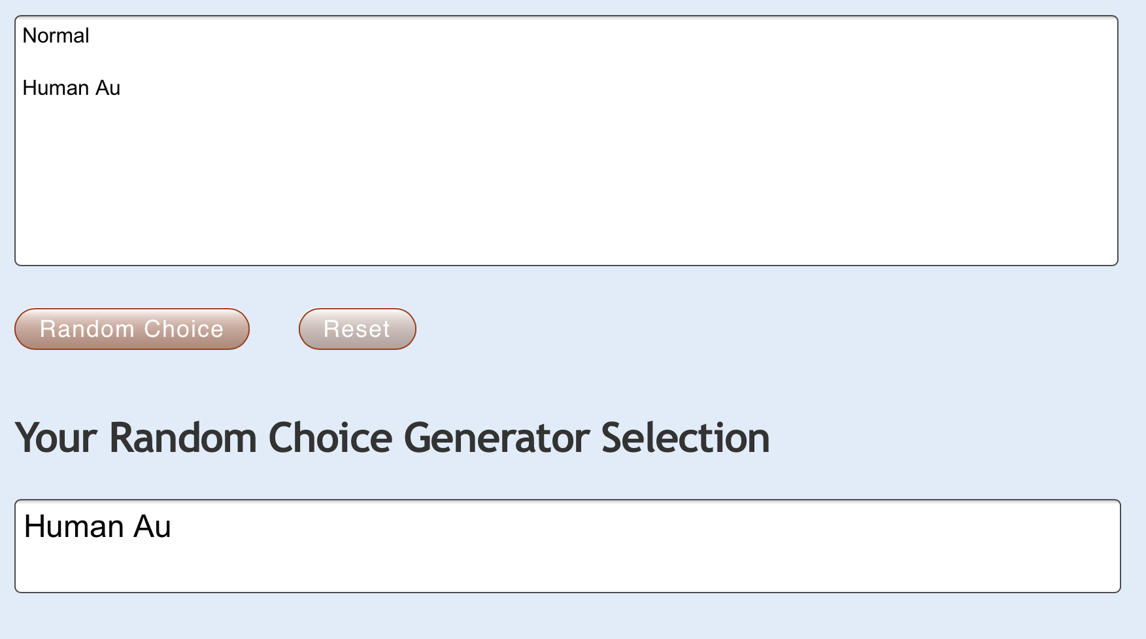
Task: Click the word Generator in the heading
Action: click(496, 438)
